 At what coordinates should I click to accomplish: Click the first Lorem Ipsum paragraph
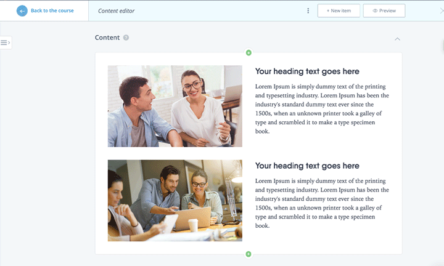point(322,109)
